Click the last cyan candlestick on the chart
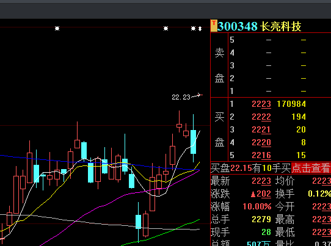 tap(193, 142)
